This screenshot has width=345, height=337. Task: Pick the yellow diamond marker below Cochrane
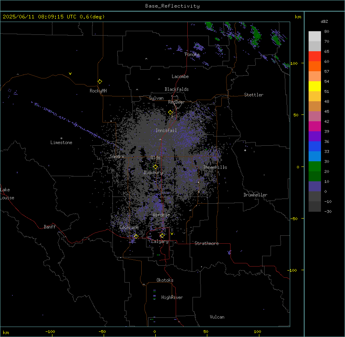tap(136, 237)
